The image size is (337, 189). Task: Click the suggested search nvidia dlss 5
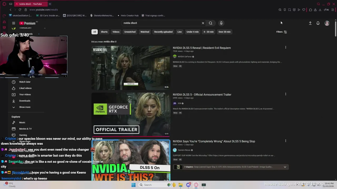pos(110,41)
